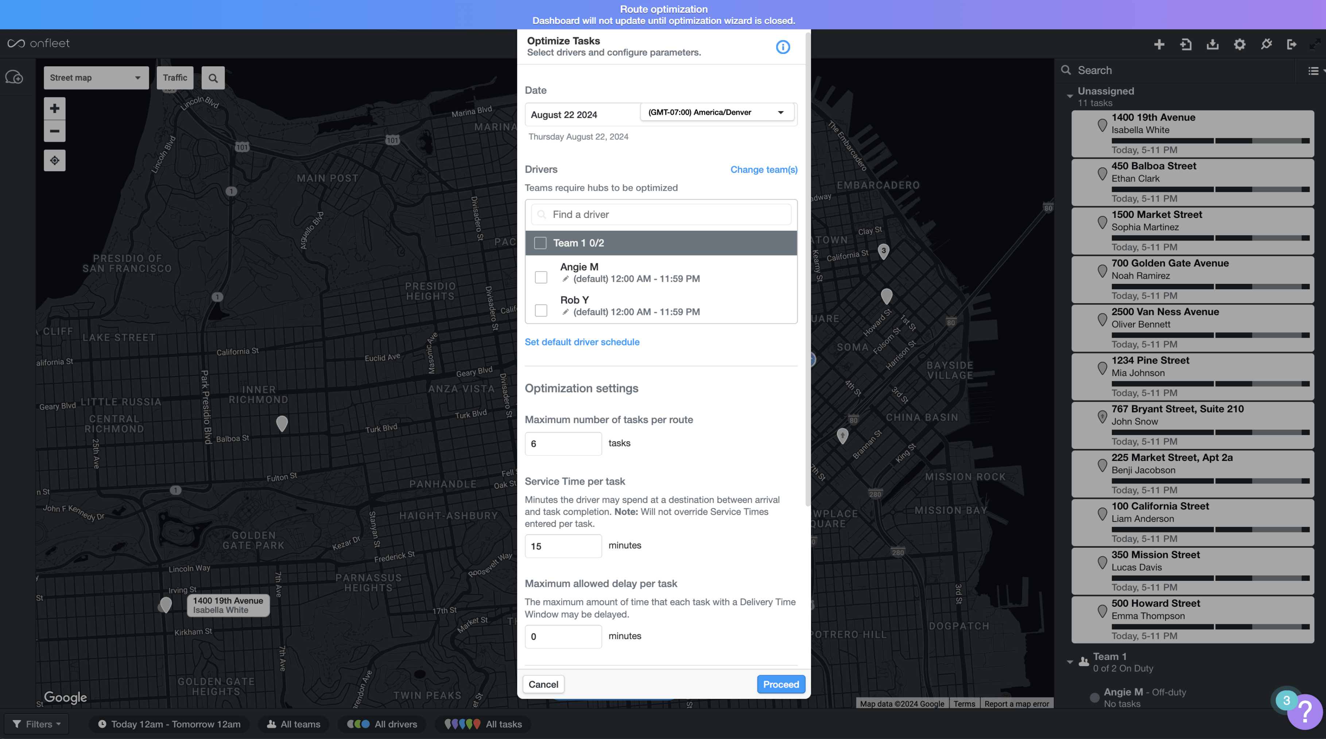Log out using the exit icon
Image resolution: width=1326 pixels, height=739 pixels.
[1293, 44]
